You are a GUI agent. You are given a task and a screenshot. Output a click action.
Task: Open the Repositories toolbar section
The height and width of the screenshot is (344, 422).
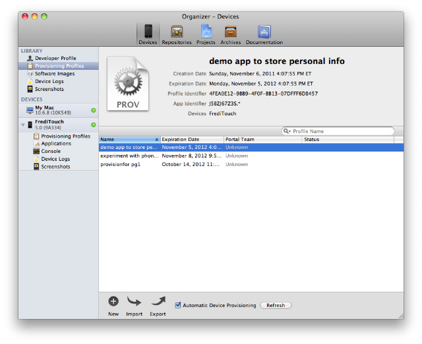(x=177, y=34)
